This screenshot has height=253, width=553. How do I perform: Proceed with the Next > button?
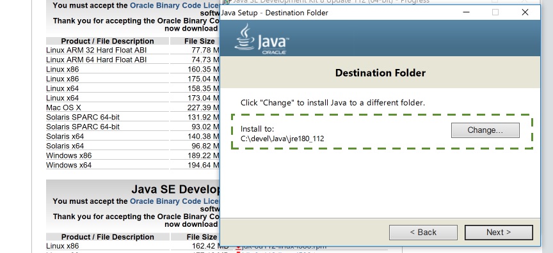coord(499,233)
